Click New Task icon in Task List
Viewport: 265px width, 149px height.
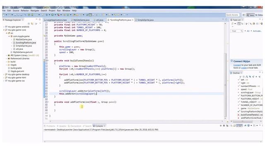click(232, 24)
